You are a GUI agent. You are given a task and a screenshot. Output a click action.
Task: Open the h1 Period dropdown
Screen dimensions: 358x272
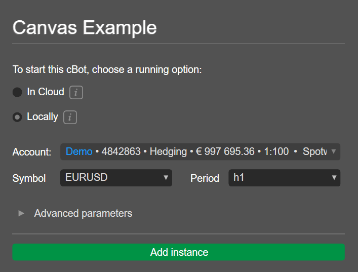(x=284, y=178)
